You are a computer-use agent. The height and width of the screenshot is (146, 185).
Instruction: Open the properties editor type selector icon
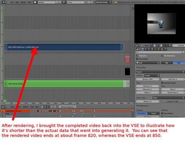(x=138, y=49)
